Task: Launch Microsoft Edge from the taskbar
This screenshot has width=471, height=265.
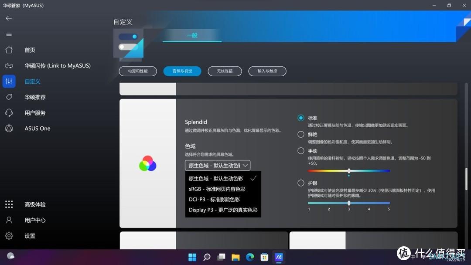Action: click(250, 257)
